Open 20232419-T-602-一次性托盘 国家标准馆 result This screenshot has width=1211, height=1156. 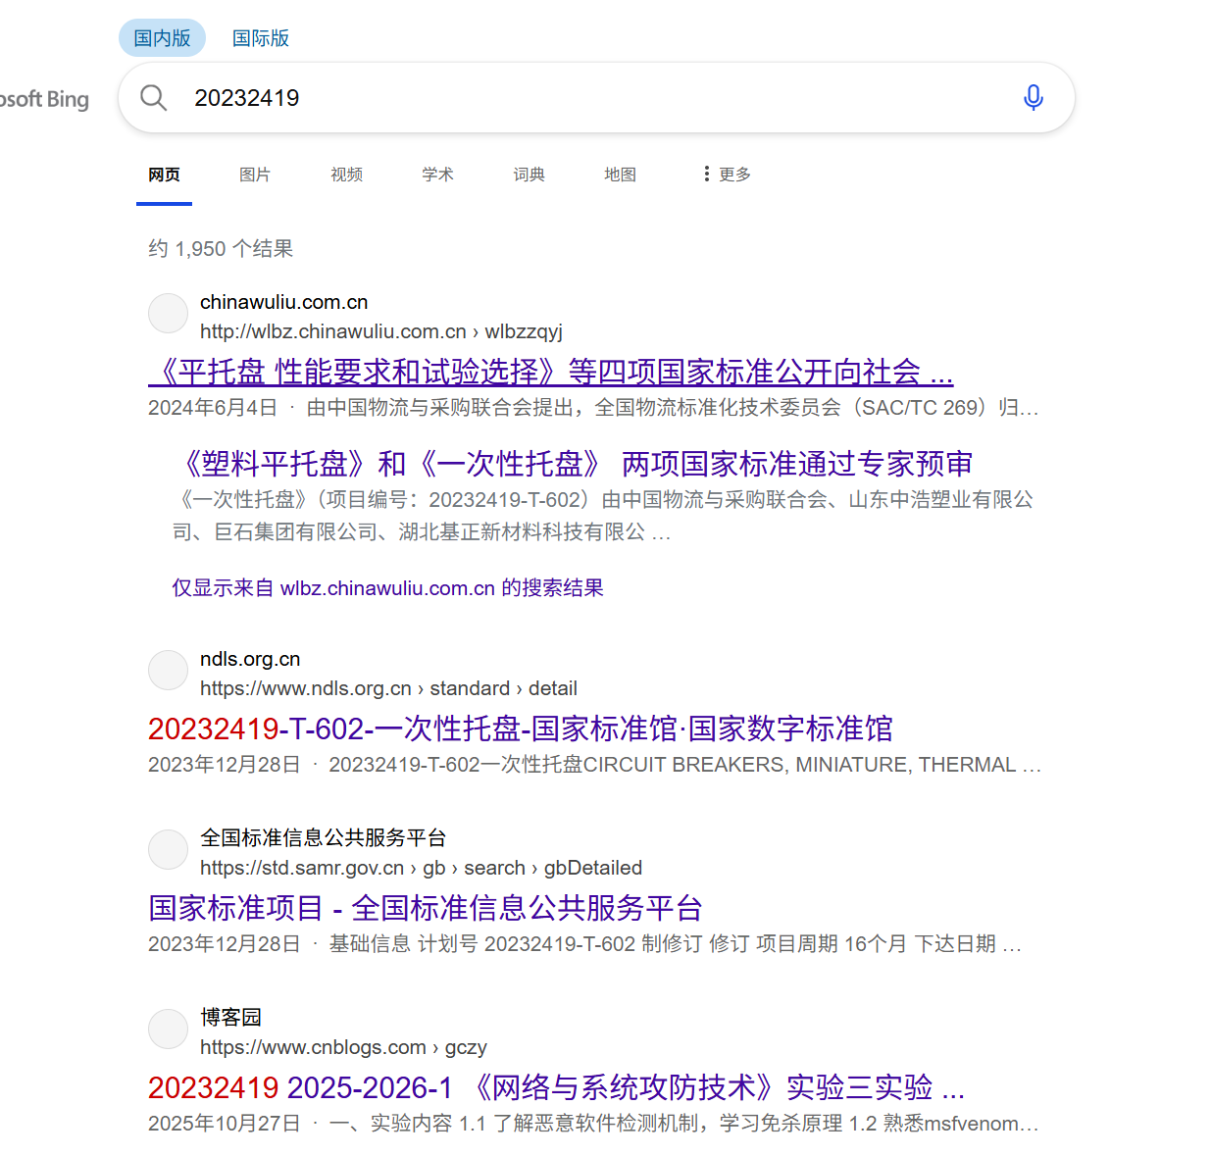[521, 729]
